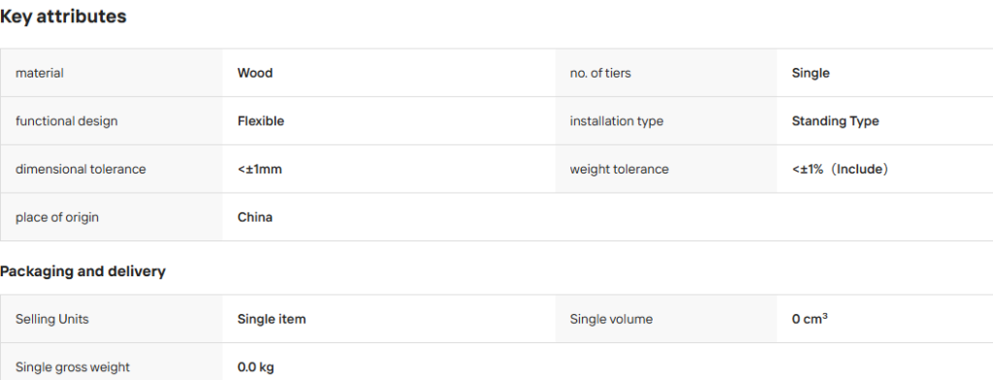Click the 0.0 kg gross weight value

[256, 367]
